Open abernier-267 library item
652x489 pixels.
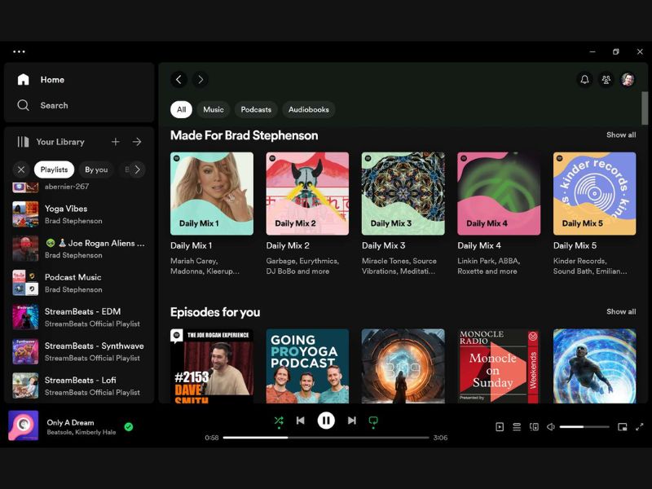(79, 187)
